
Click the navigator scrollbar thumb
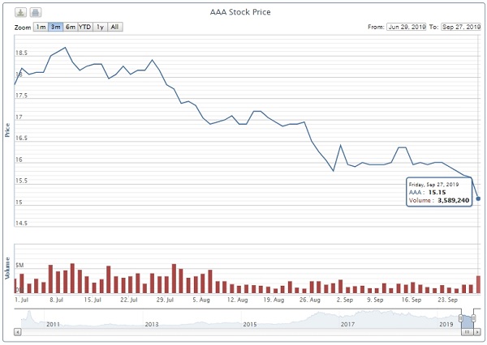(467, 332)
